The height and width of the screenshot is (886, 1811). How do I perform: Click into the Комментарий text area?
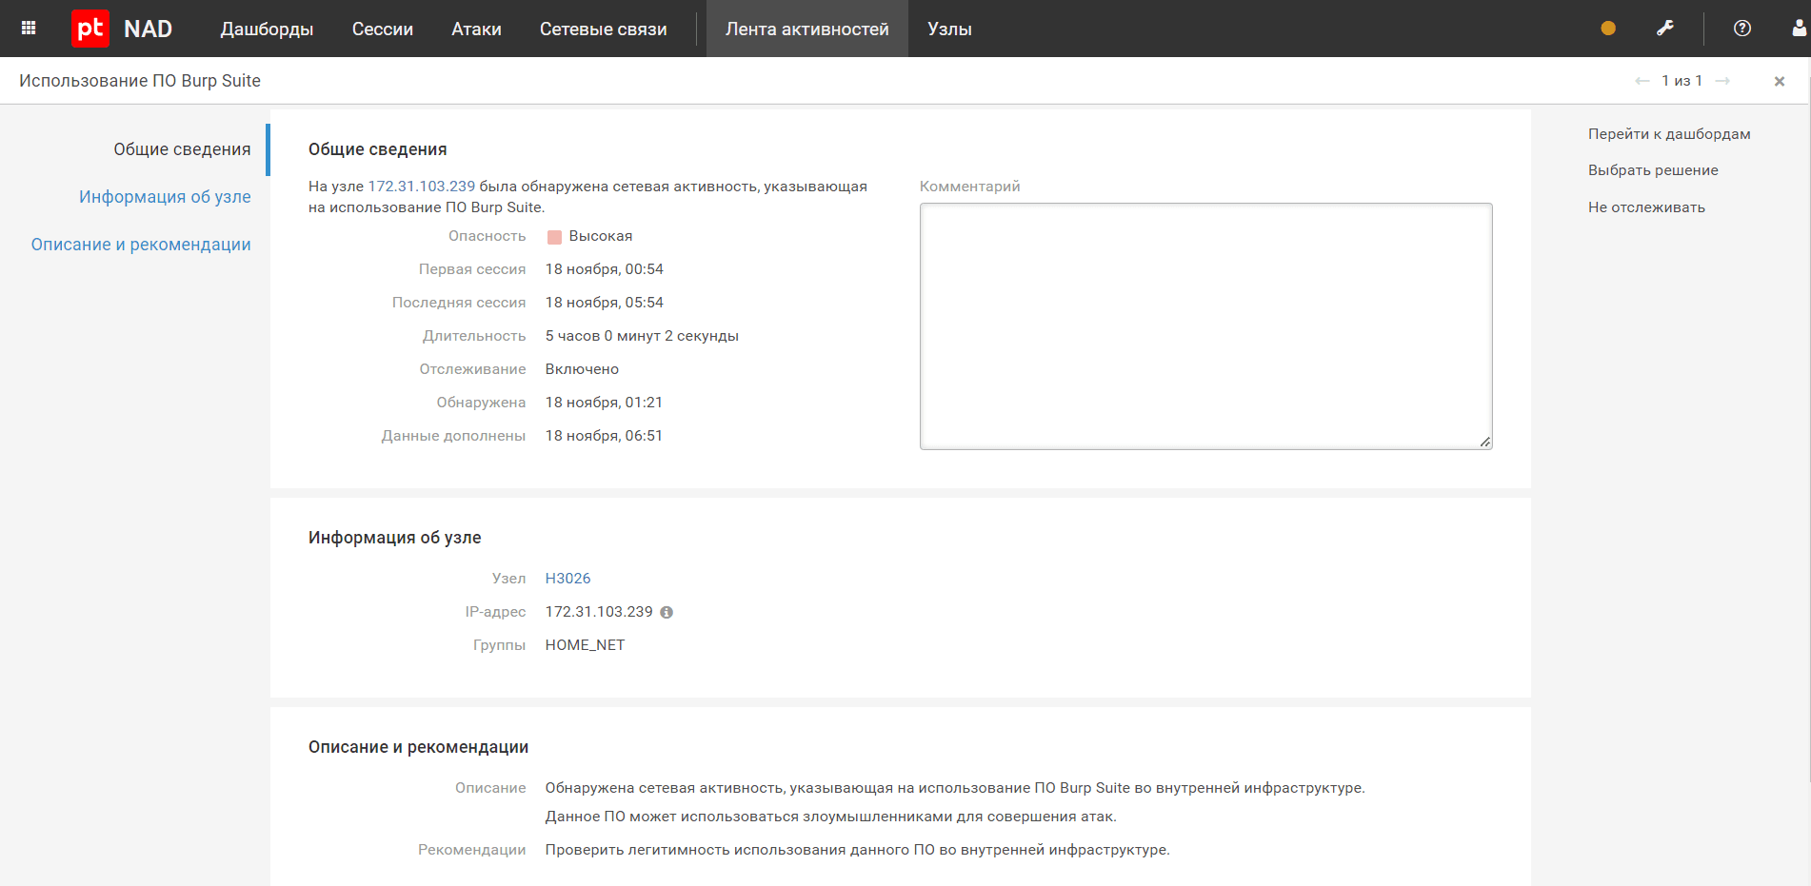(x=1205, y=325)
